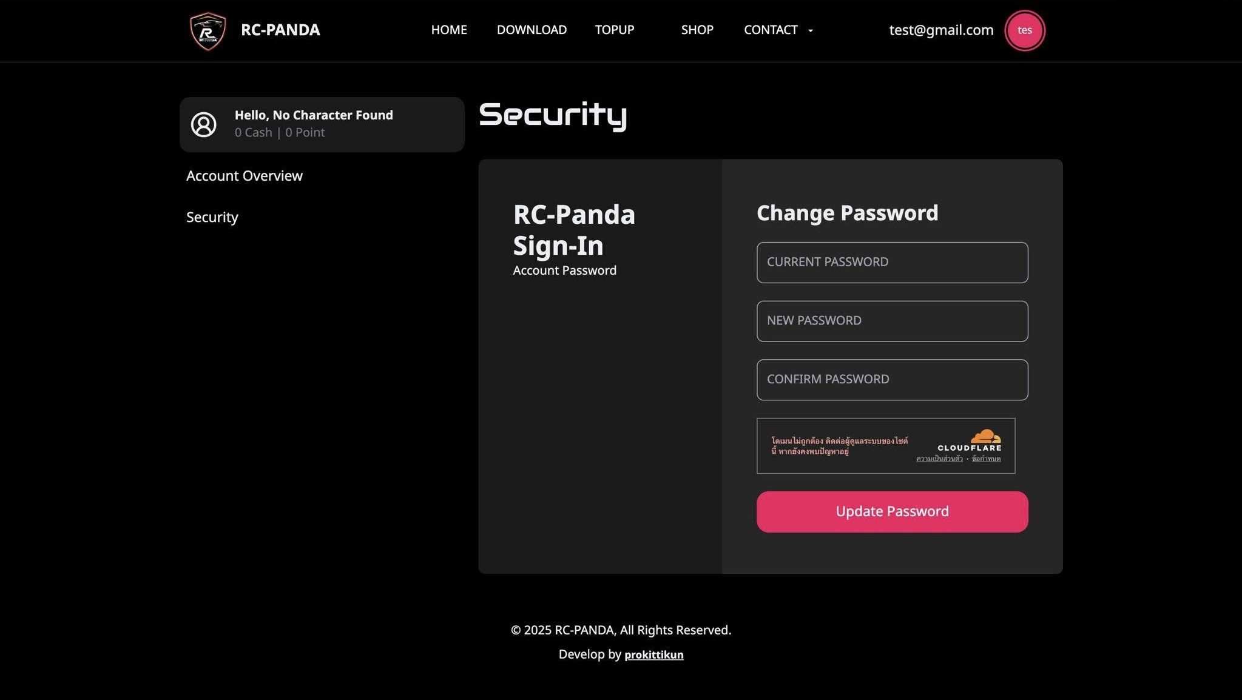Navigate to the SHOP page
1242x700 pixels.
[697, 30]
